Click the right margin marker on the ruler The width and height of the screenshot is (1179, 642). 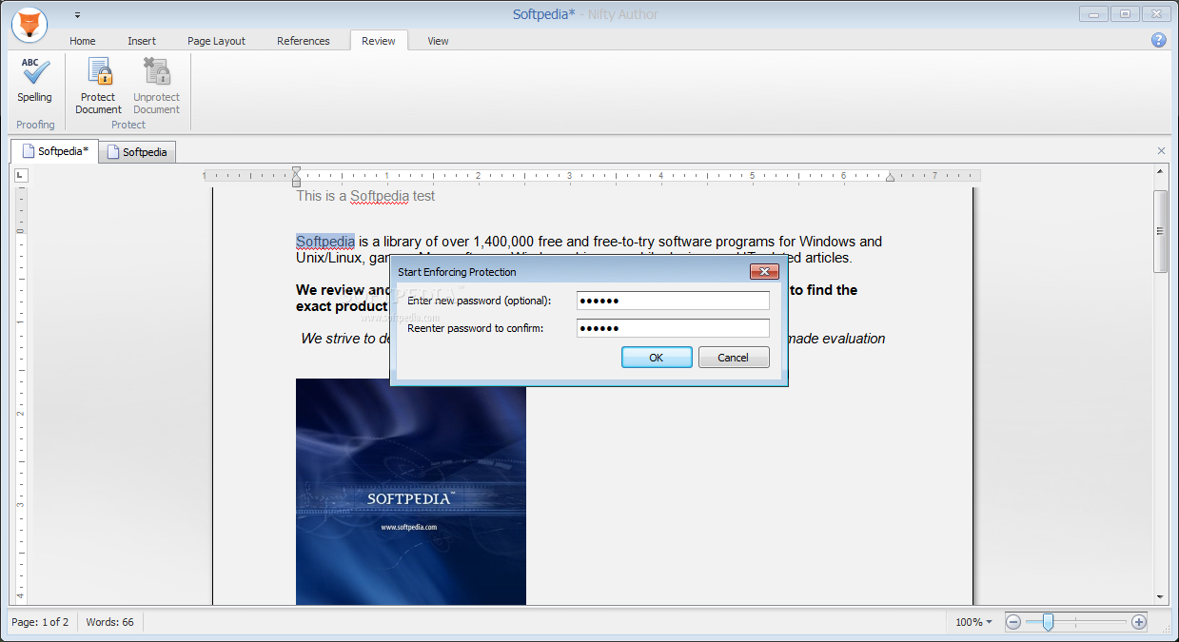890,176
